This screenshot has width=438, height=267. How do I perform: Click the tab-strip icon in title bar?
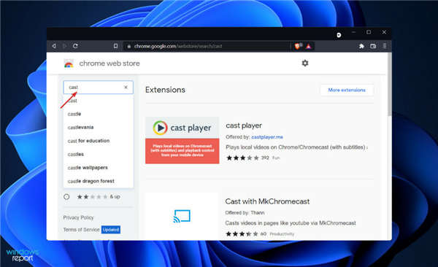339,35
